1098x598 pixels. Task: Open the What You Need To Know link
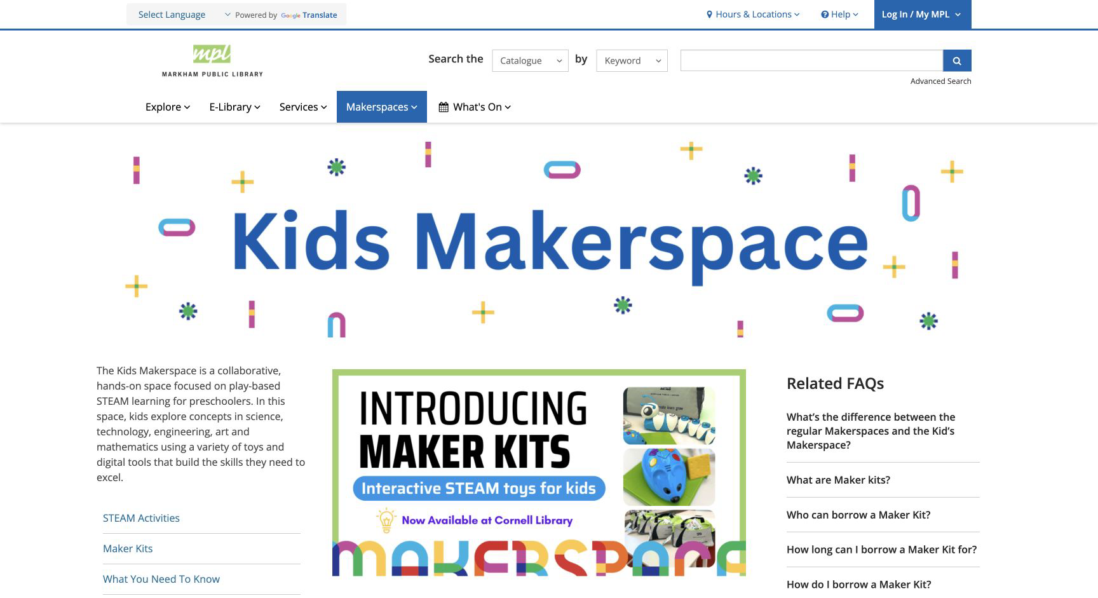pos(161,579)
